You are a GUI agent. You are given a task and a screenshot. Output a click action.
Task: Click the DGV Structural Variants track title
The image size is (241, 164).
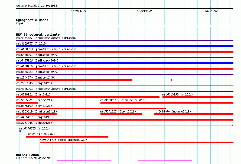point(38,35)
